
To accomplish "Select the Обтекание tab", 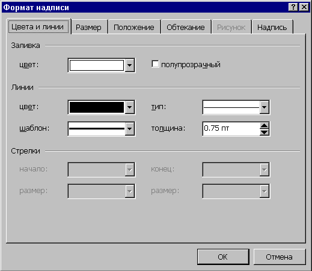I will [186, 27].
